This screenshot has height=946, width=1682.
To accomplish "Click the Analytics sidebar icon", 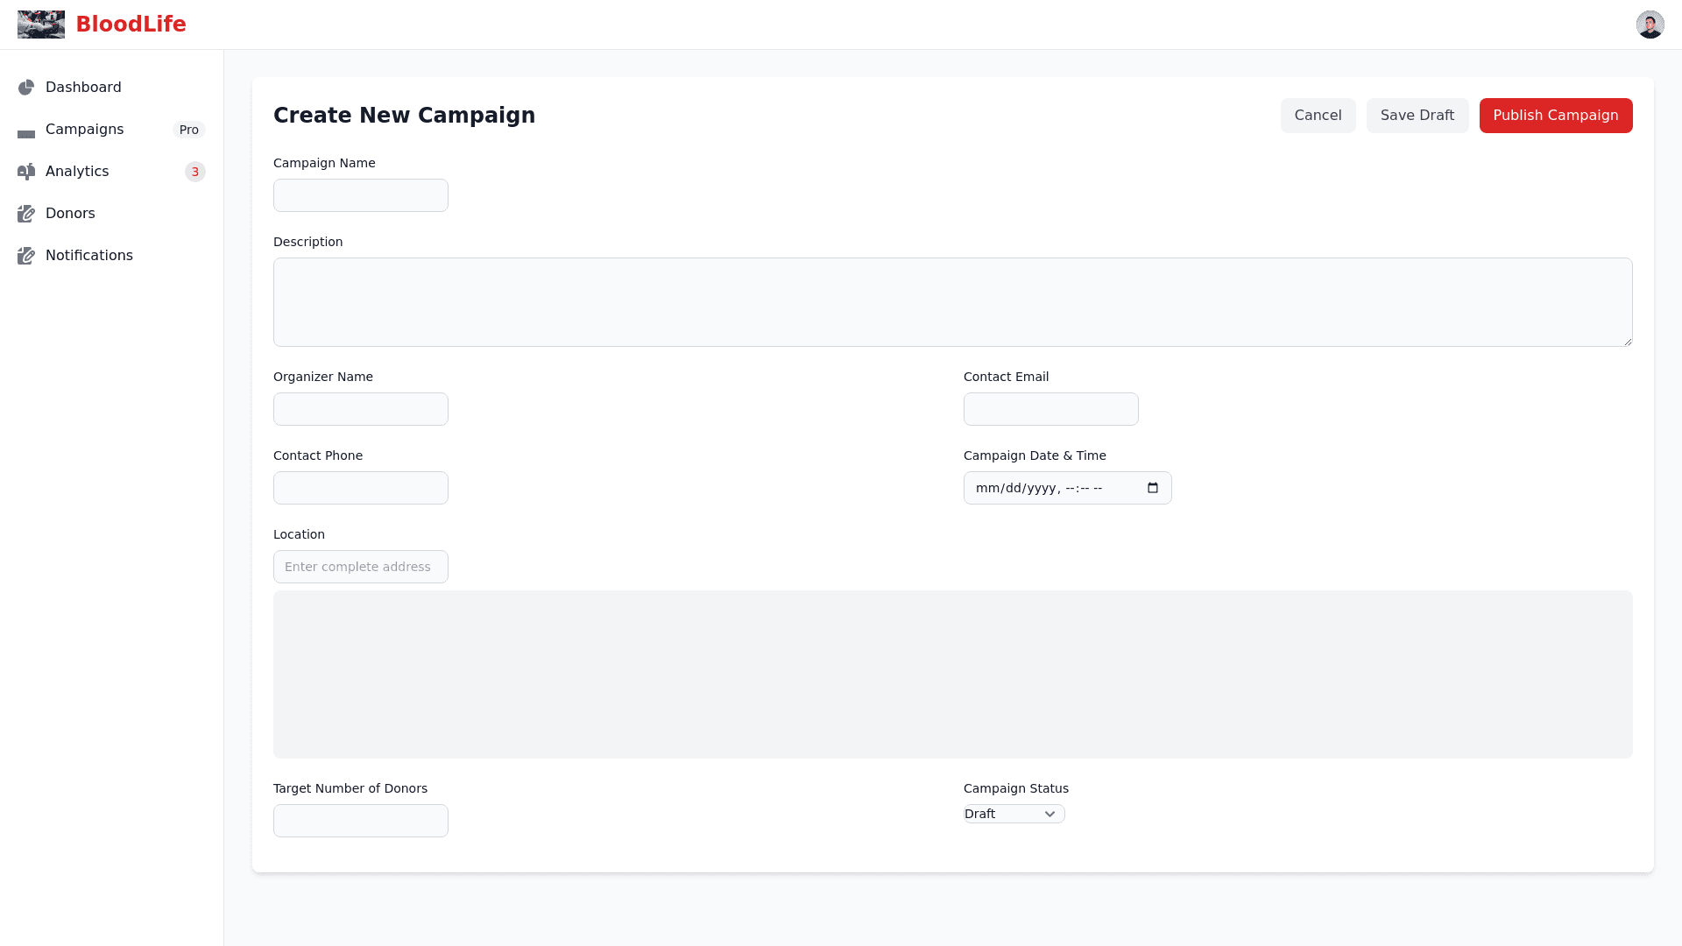I will pos(26,172).
